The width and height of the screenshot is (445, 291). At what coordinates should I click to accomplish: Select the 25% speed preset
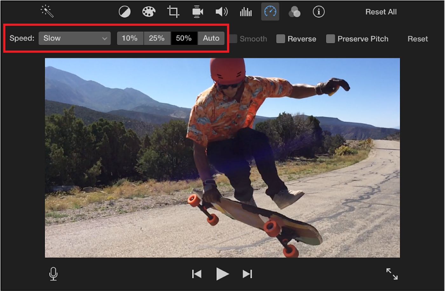point(157,38)
